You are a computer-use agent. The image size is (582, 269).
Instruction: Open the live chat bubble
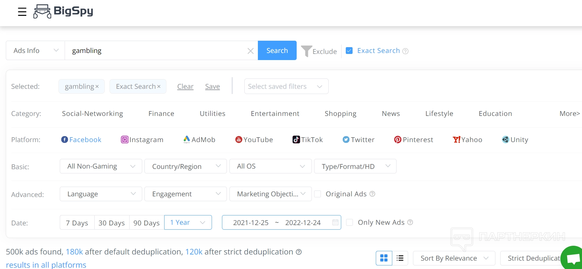pyautogui.click(x=573, y=258)
